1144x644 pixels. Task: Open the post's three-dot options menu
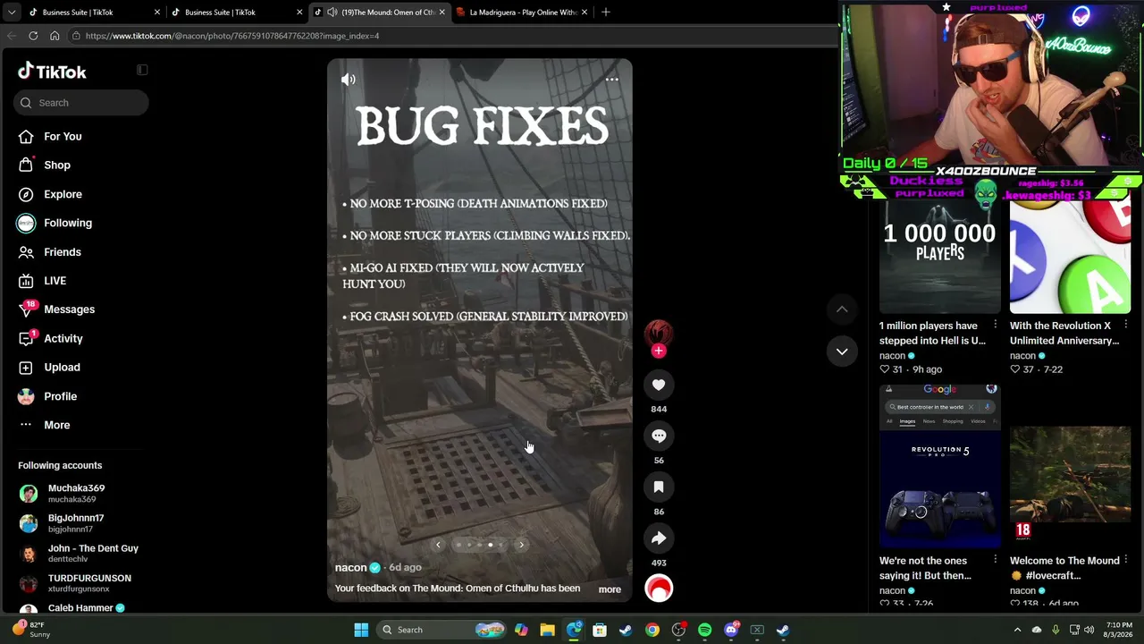click(x=612, y=80)
